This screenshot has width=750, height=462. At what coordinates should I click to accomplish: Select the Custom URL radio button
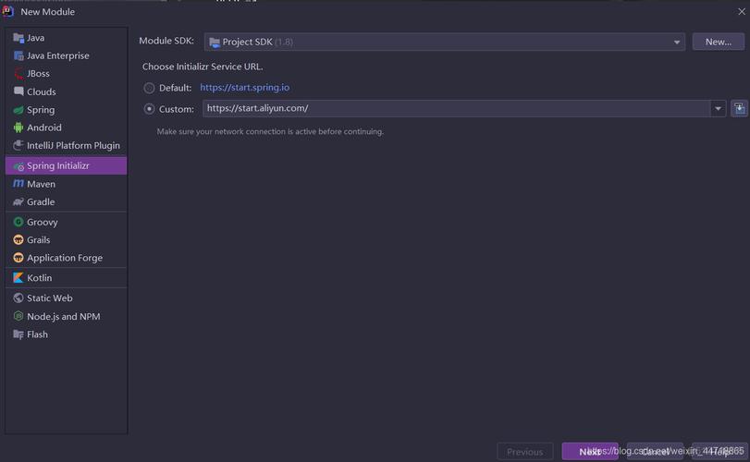149,109
